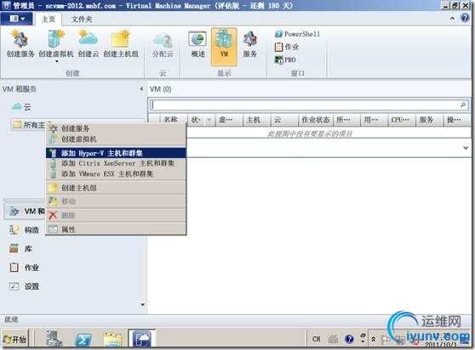Click the 开始 Start button
Image resolution: width=475 pixels, height=350 pixels.
point(15,339)
